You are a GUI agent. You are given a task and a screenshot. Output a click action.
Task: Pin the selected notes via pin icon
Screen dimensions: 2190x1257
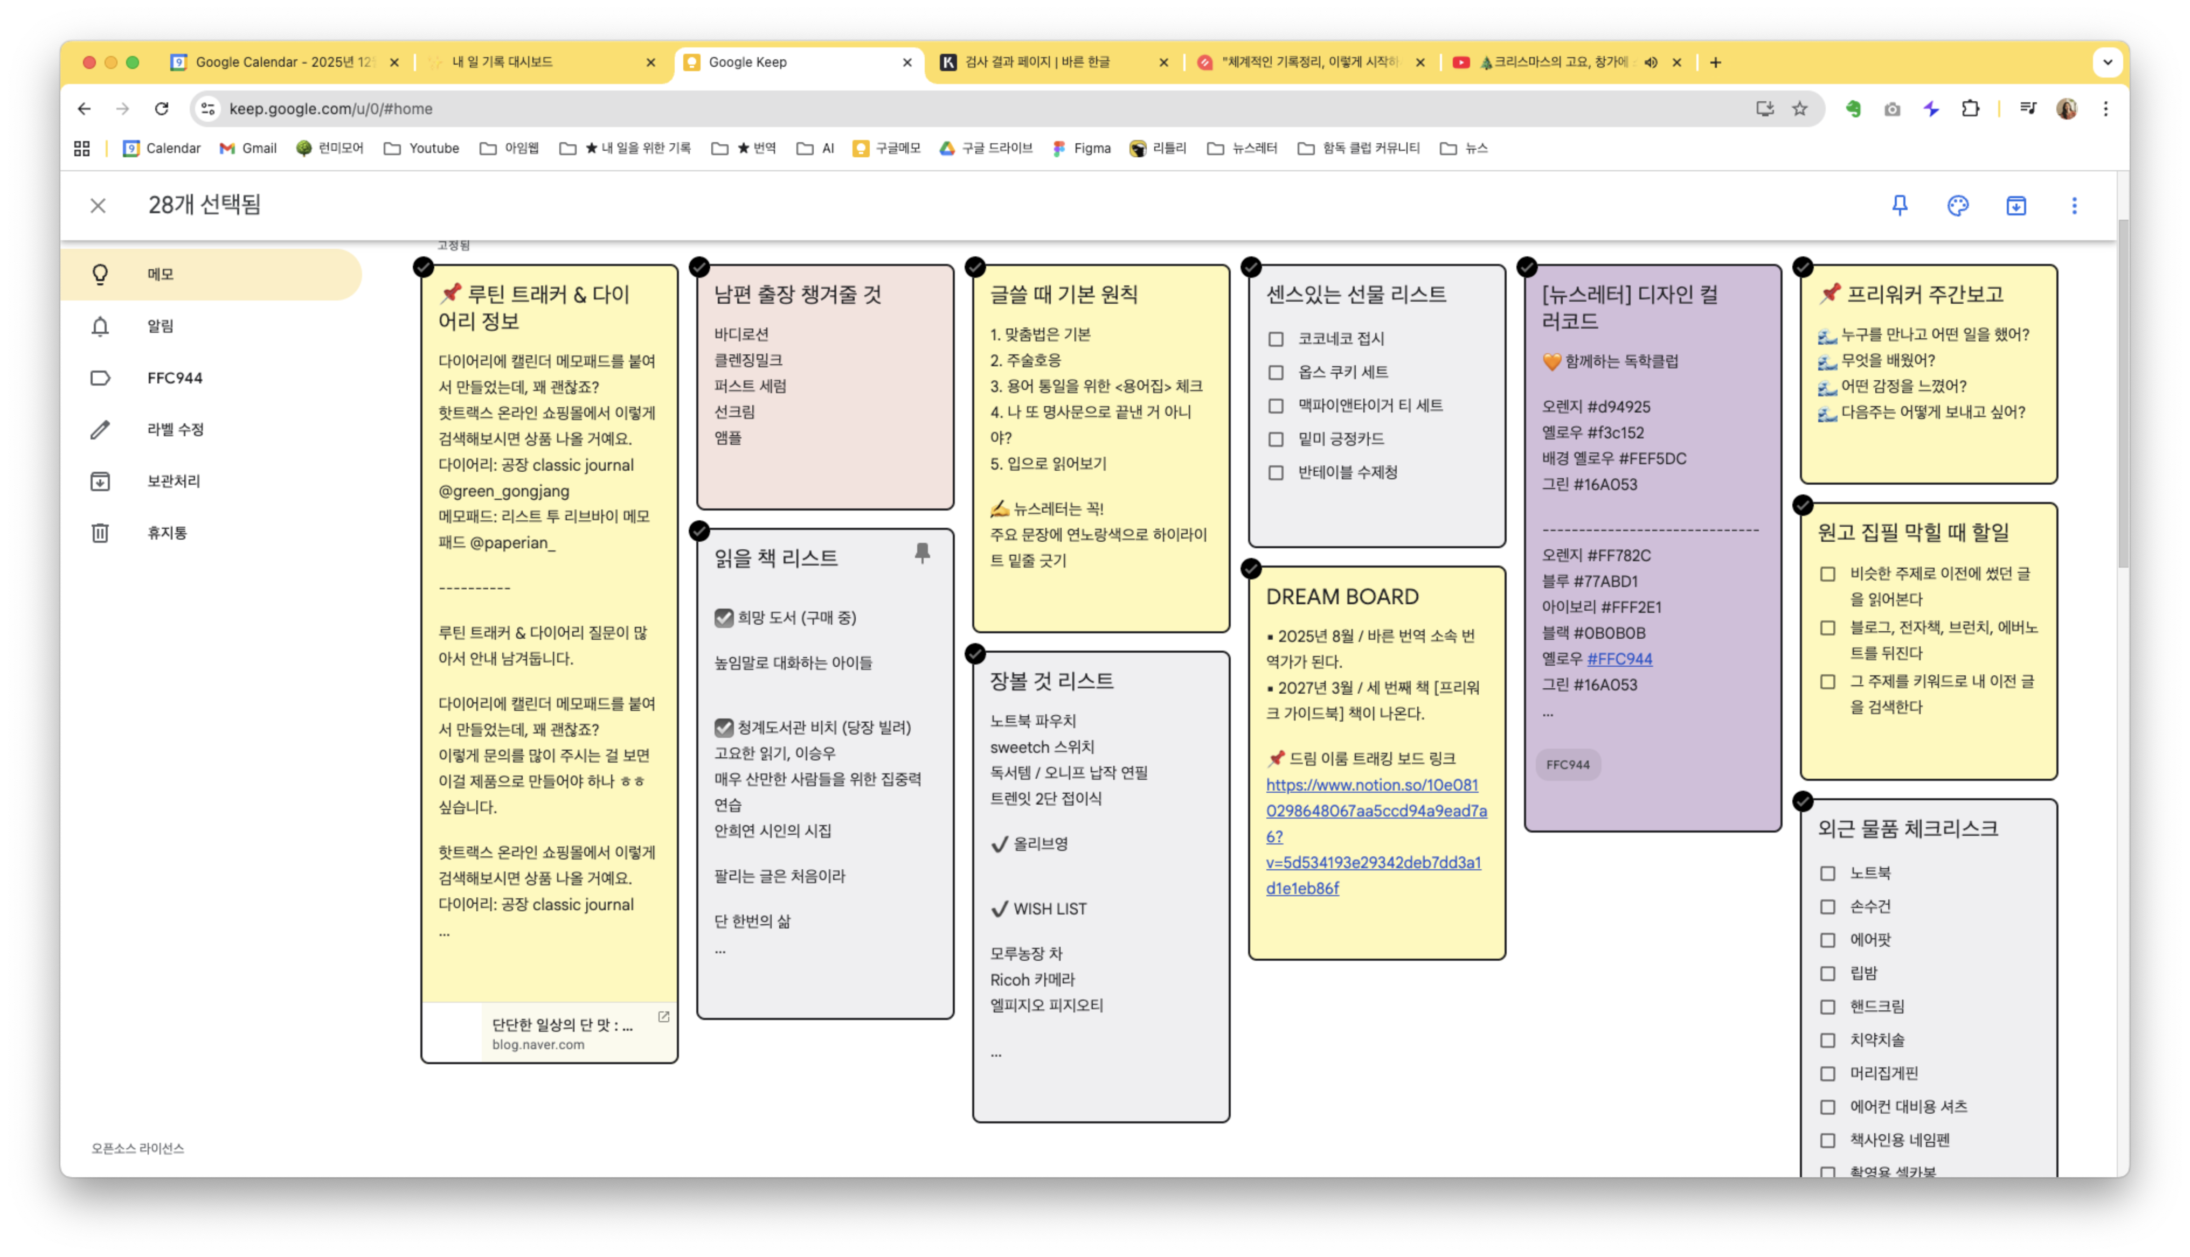click(1899, 206)
